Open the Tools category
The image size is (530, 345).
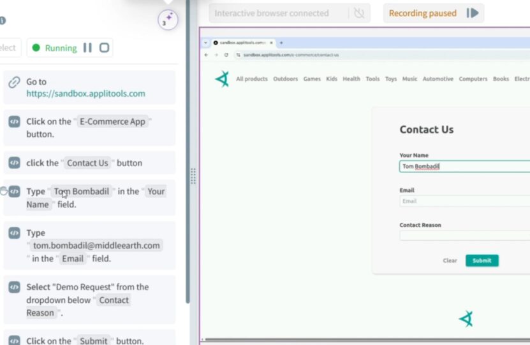[x=372, y=78]
